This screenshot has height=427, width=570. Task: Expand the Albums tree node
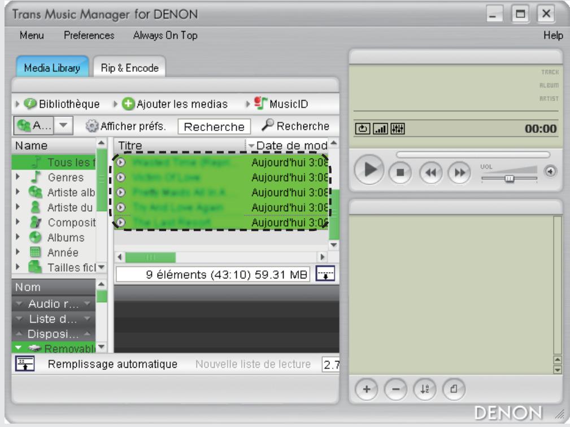tap(18, 237)
